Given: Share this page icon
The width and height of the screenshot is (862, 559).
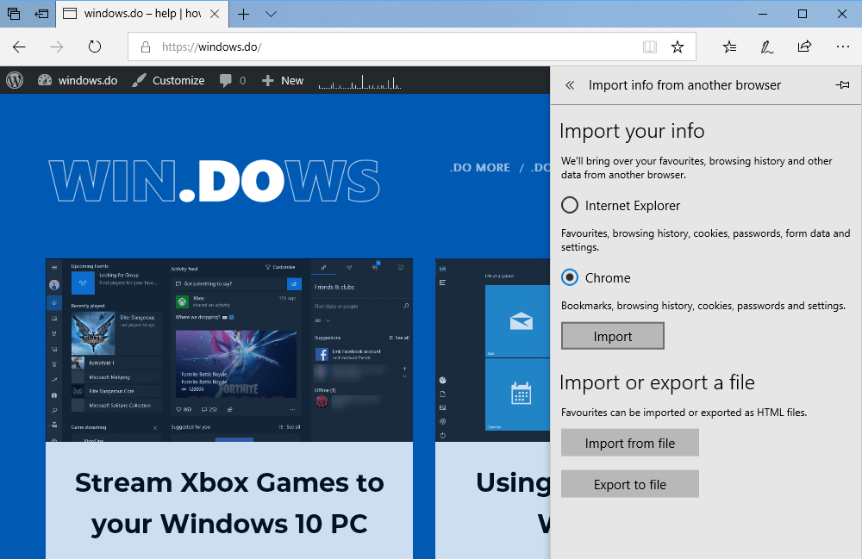Looking at the screenshot, I should coord(804,47).
